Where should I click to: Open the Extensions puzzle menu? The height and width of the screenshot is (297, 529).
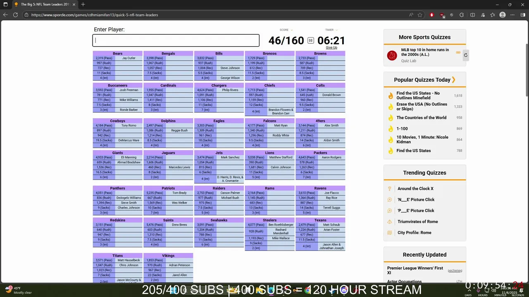click(462, 15)
